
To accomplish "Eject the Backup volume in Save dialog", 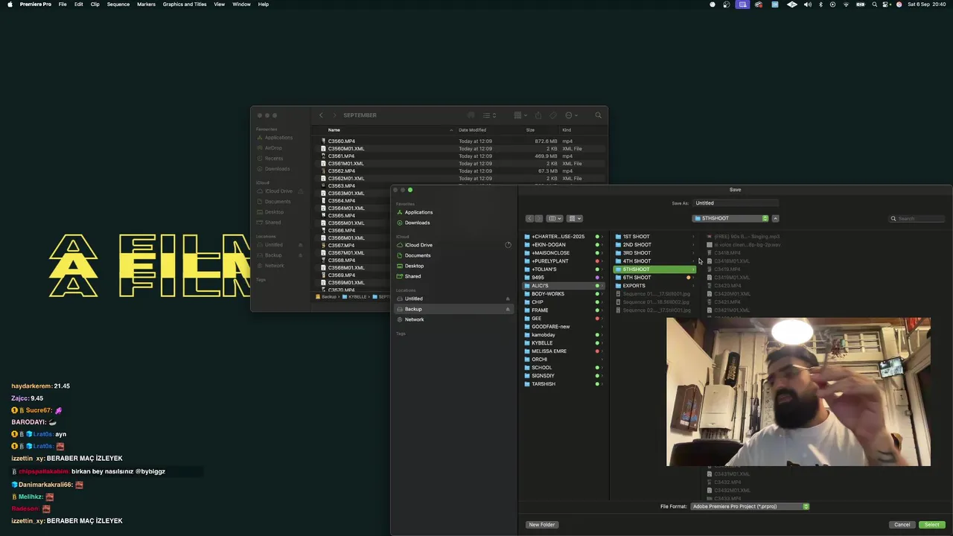I will tap(508, 309).
